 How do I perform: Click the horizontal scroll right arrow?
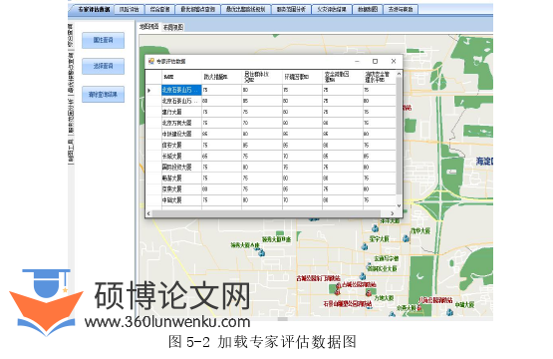[x=393, y=213]
